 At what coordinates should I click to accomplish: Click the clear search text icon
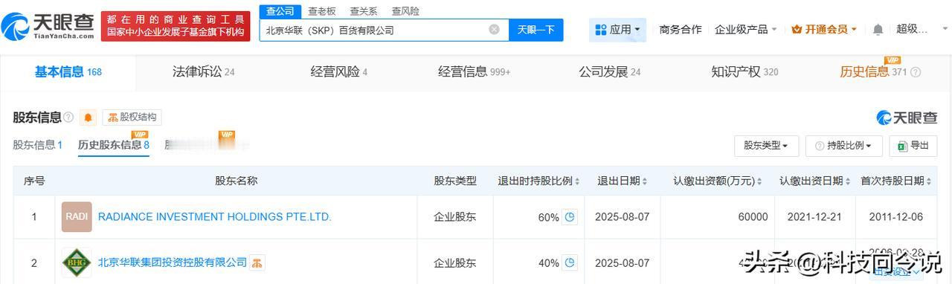494,30
